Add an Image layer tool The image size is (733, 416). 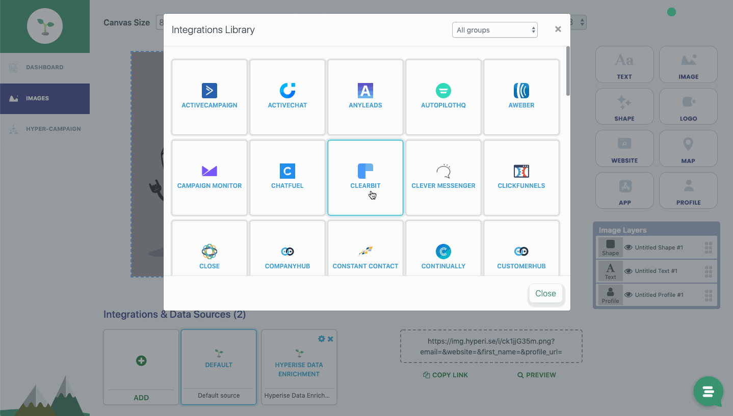coord(688,65)
